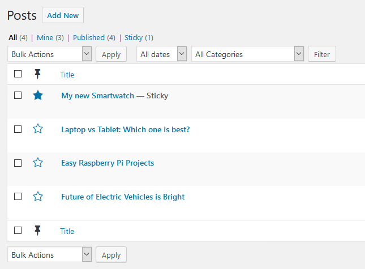The width and height of the screenshot is (365, 269).
Task: Select the Laptop vs Tablet post checkbox
Action: click(18, 129)
